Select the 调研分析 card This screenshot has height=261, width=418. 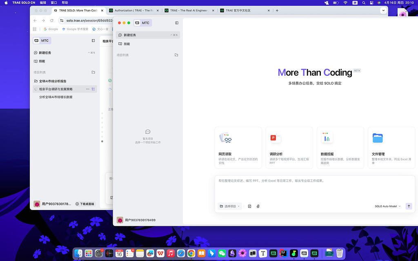pos(289,148)
